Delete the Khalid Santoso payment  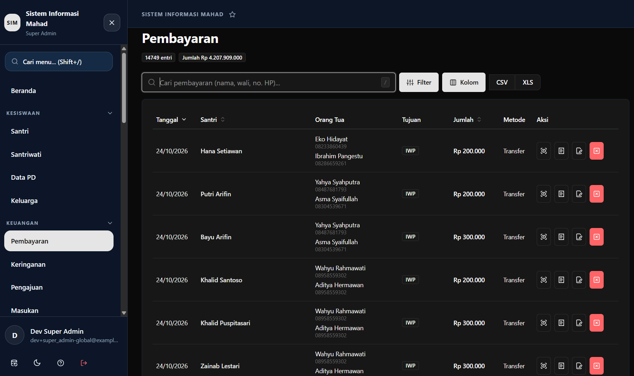point(597,280)
